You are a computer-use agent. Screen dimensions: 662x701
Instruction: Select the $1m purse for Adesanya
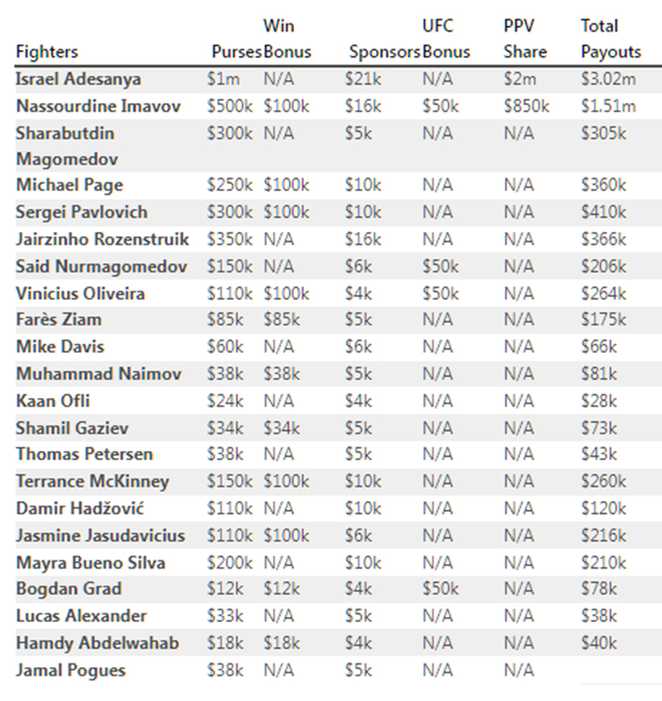pos(223,79)
